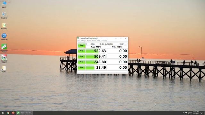Click the CrystalDiskMark taskbar button
Image resolution: width=205 pixels, height=115 pixels.
tap(25, 113)
